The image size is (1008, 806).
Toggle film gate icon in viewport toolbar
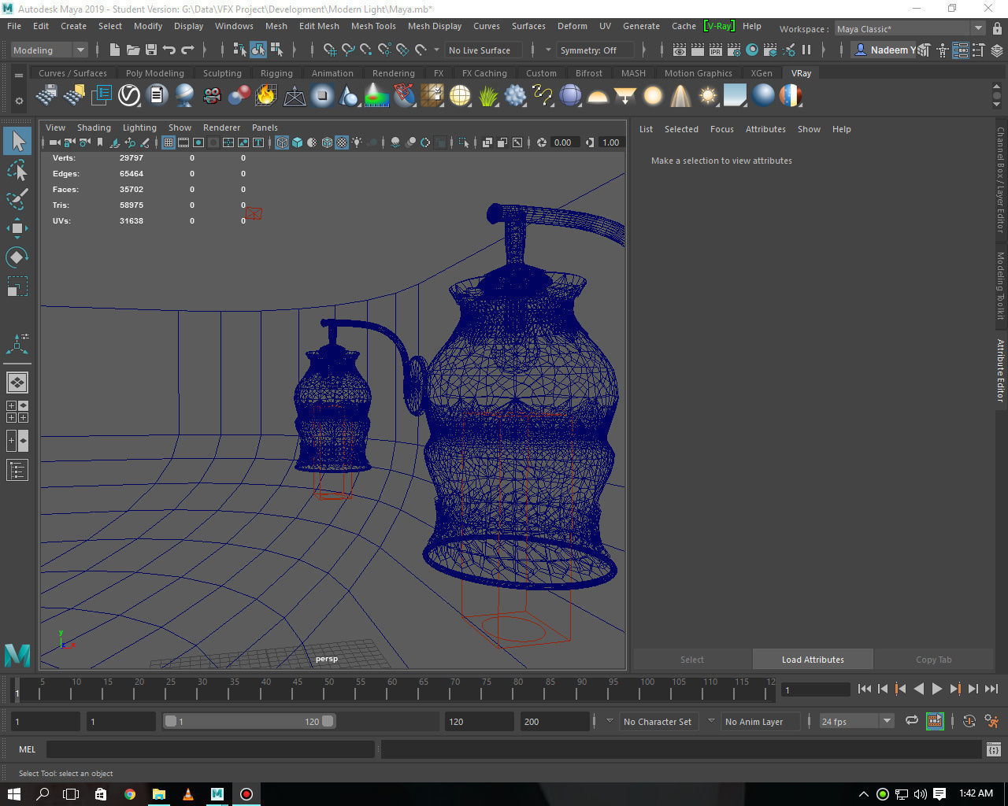pos(183,142)
